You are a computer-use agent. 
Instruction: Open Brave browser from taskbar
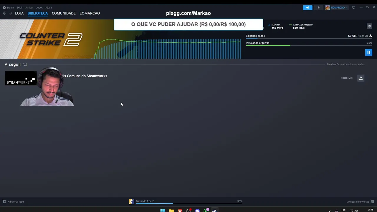tap(180, 211)
